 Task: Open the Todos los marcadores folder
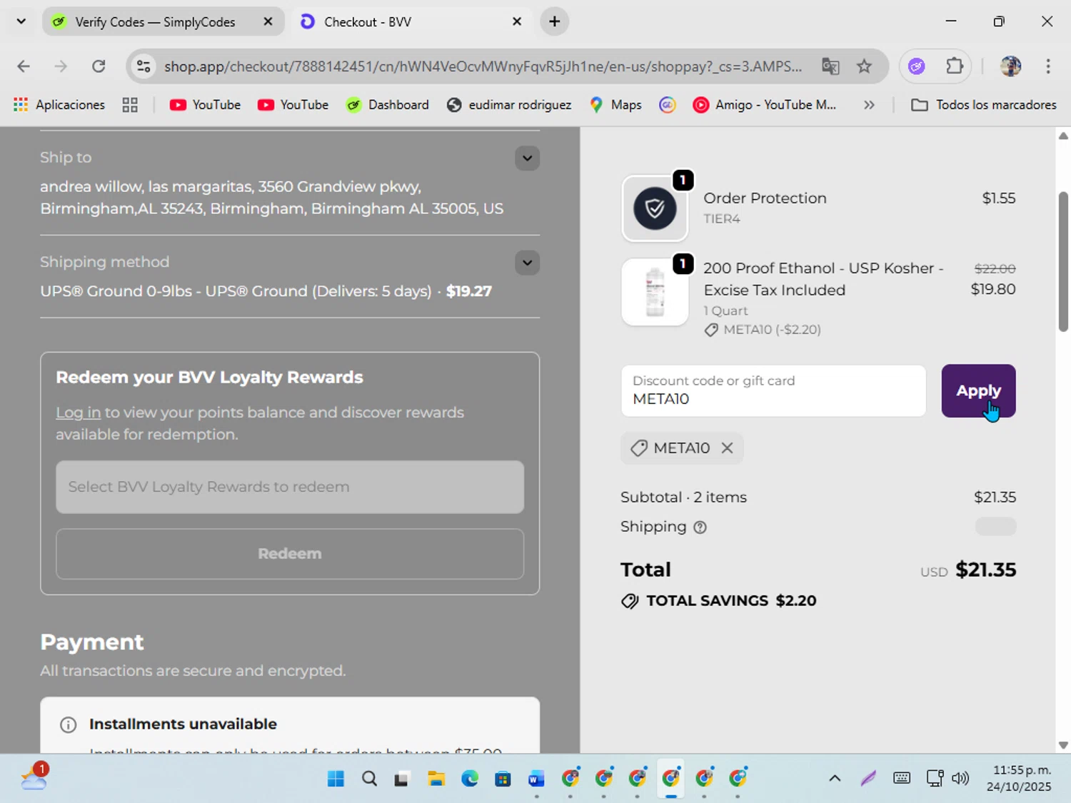click(x=984, y=105)
